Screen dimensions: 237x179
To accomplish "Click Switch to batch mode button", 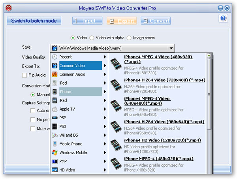I will [34, 21].
